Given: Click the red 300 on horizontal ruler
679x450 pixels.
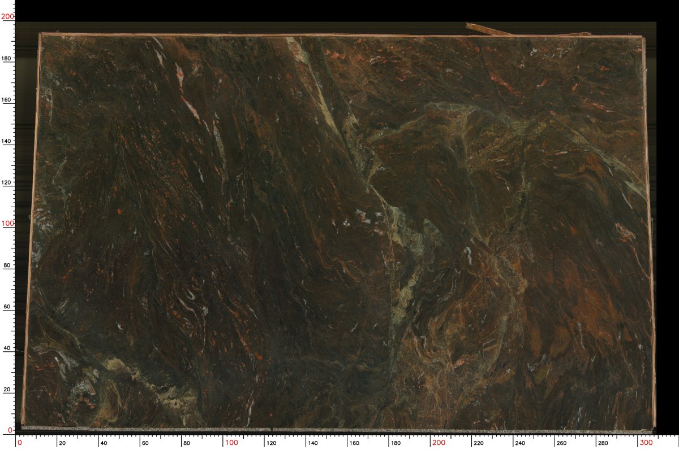Looking at the screenshot, I should [646, 442].
